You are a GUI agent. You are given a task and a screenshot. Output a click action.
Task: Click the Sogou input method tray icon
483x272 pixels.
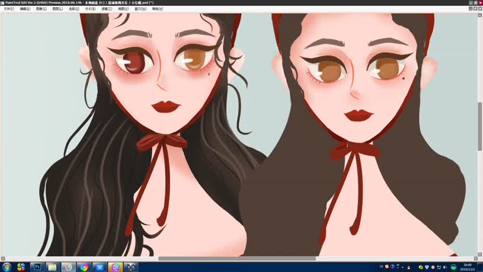click(387, 267)
